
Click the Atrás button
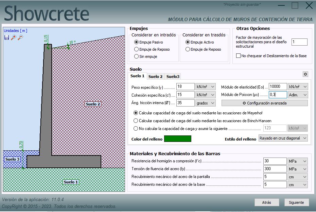[266, 202]
